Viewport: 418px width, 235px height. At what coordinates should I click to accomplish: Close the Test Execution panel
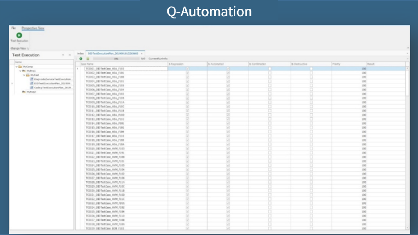coord(70,55)
